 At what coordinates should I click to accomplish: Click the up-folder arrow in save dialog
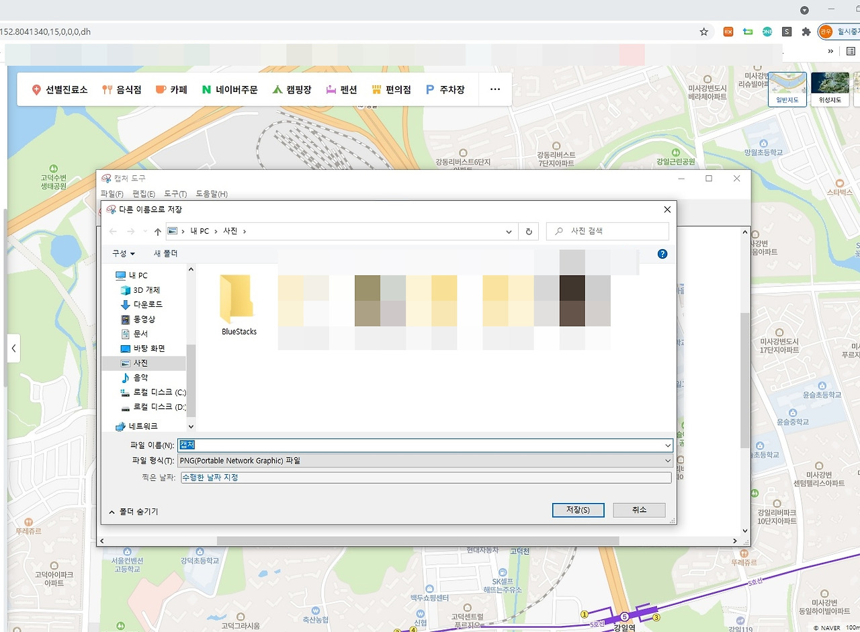click(x=158, y=231)
